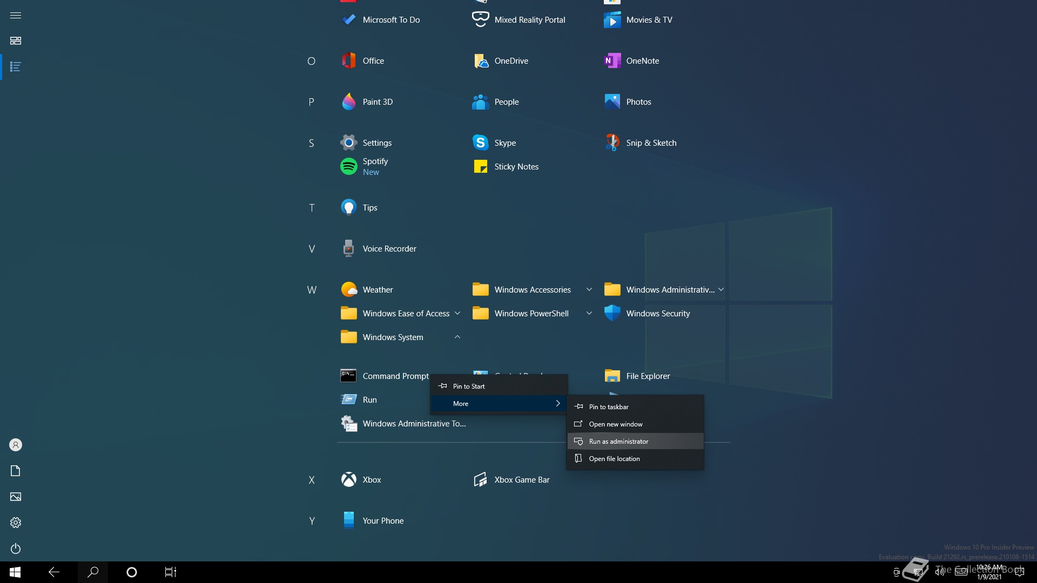Open File Explorer from Windows System

point(637,376)
